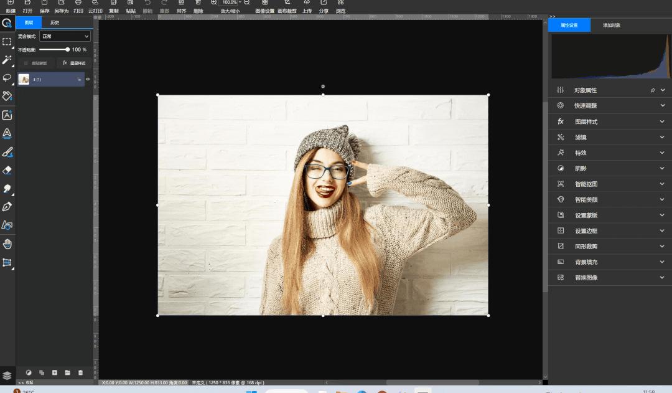This screenshot has height=393, width=672.
Task: Select the paint brush tool
Action: point(7,152)
